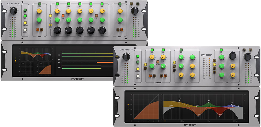
Task: Click the lit yellow C/L mode icon
Action: (x=214, y=64)
